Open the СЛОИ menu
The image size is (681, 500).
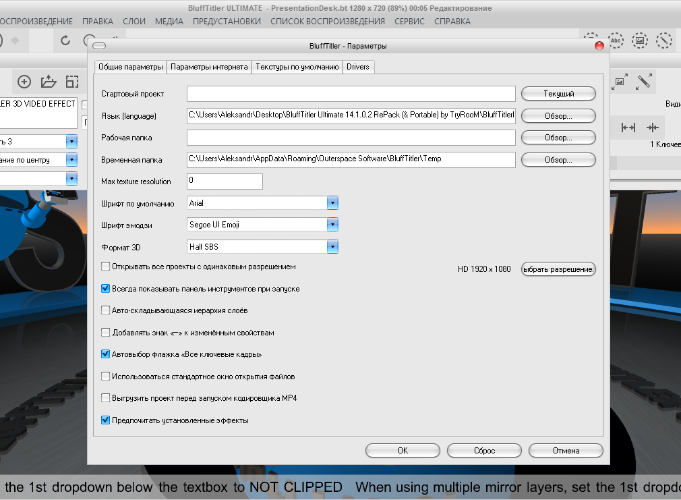(x=134, y=22)
